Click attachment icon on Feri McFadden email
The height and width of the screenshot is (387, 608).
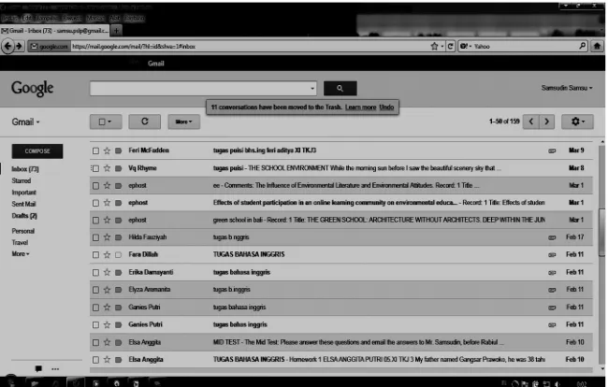point(552,150)
